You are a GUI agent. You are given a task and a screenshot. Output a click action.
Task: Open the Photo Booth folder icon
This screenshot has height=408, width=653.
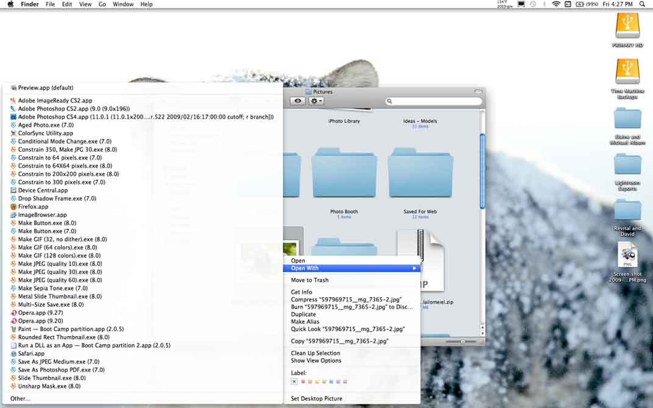click(x=344, y=173)
